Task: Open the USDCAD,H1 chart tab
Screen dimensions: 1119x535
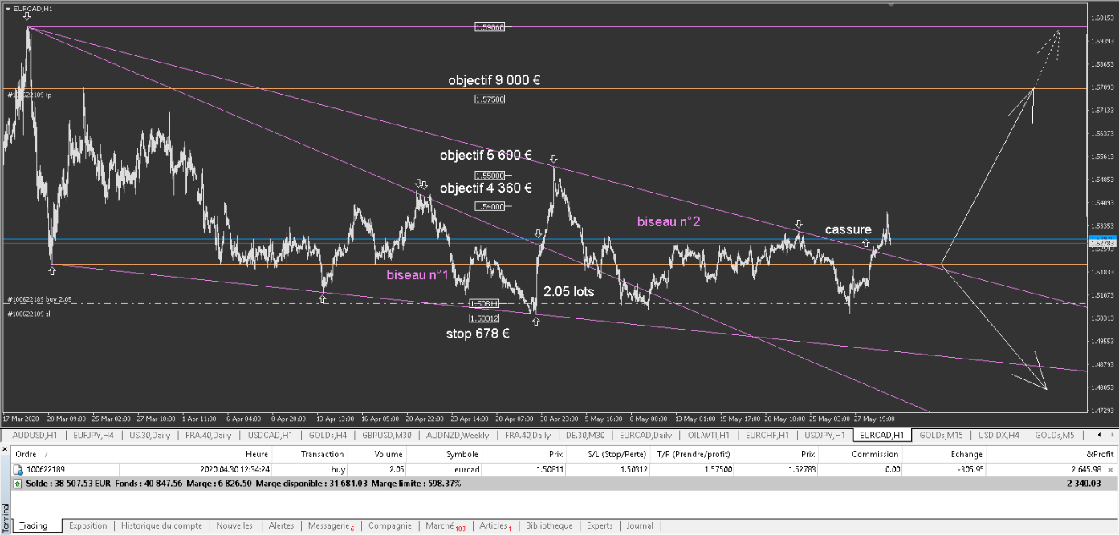Action: point(271,435)
